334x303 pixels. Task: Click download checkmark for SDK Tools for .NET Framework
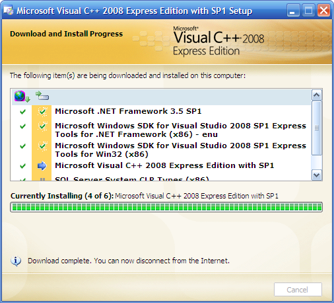[22, 126]
